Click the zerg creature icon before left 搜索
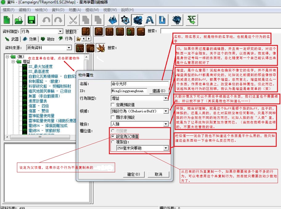Screen dimensions: 281x209 click(x=101, y=48)
